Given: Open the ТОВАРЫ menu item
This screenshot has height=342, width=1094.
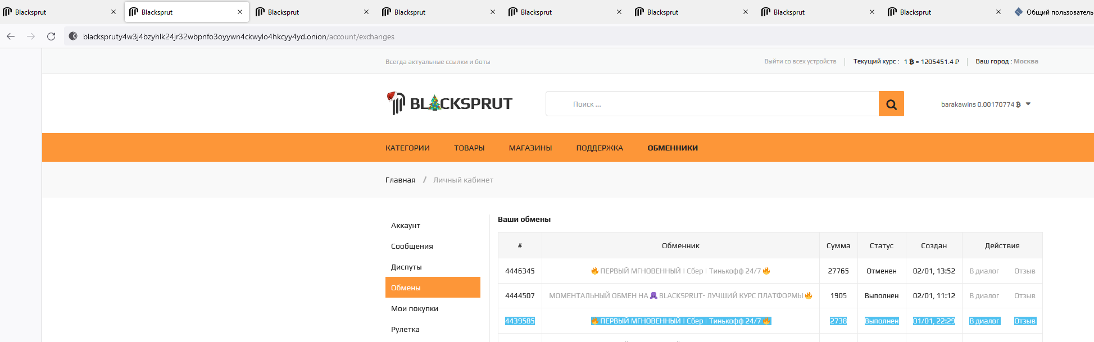Looking at the screenshot, I should tap(469, 148).
